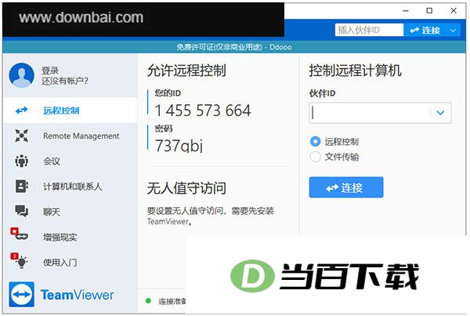Screen dimensions: 470x316
Task: Click the 无人值守访问 heading
Action: pos(186,188)
